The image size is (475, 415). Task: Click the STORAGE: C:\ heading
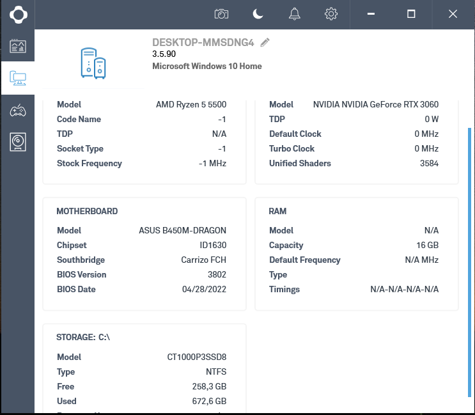pyautogui.click(x=83, y=337)
